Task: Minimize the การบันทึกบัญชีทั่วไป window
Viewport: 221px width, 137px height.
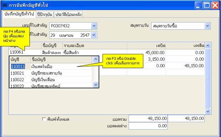Action: tap(198, 5)
